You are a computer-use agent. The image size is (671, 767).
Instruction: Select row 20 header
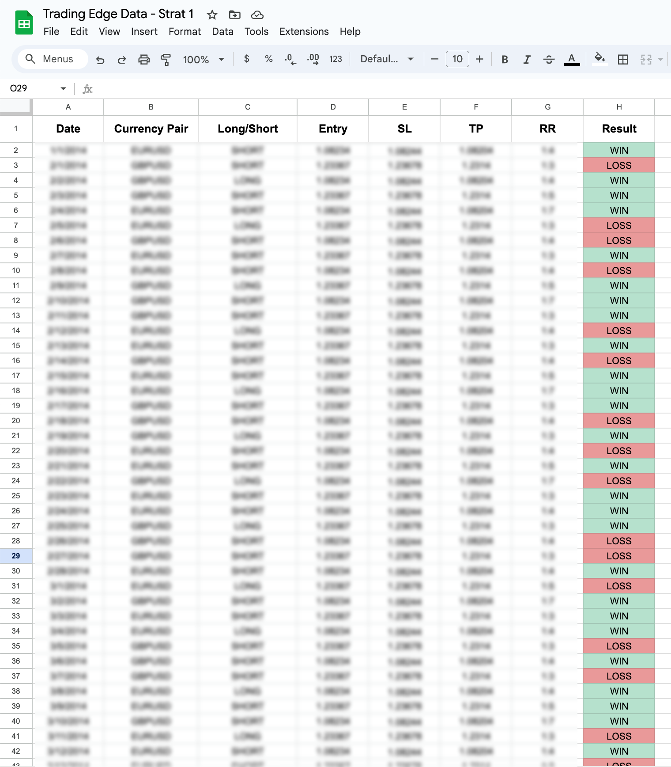pyautogui.click(x=16, y=421)
